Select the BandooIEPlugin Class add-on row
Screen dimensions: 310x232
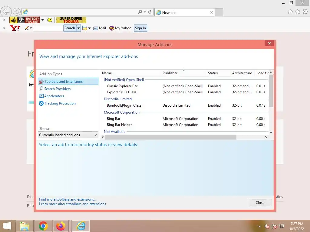(x=185, y=105)
